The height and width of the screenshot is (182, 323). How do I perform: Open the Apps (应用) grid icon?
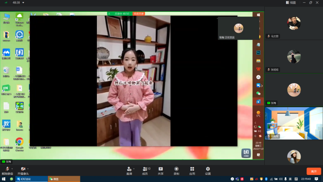[x=192, y=169]
